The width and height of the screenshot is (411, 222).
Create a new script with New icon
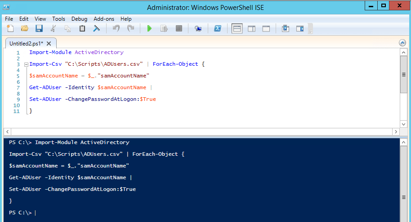(10, 28)
